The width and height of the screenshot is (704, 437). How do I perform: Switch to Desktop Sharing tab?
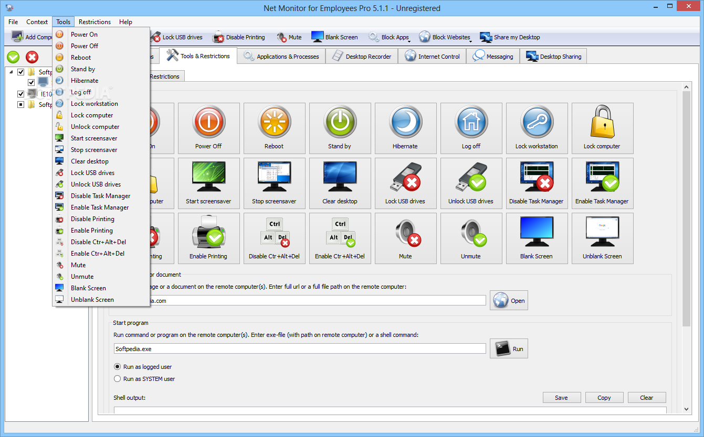[x=553, y=57]
